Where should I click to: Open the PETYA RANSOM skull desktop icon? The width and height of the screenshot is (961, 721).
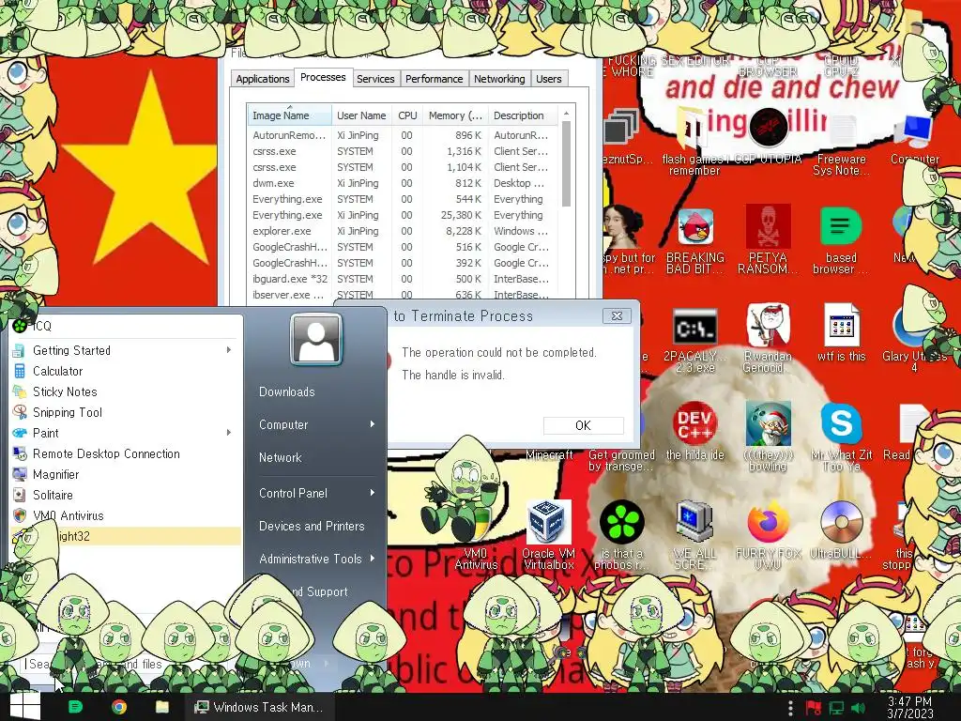pos(768,227)
